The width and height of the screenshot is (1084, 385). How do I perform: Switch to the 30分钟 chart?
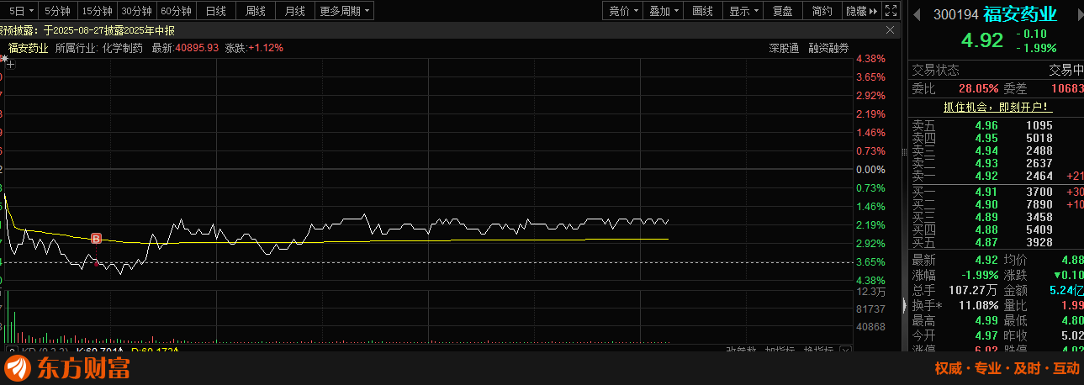pyautogui.click(x=136, y=11)
